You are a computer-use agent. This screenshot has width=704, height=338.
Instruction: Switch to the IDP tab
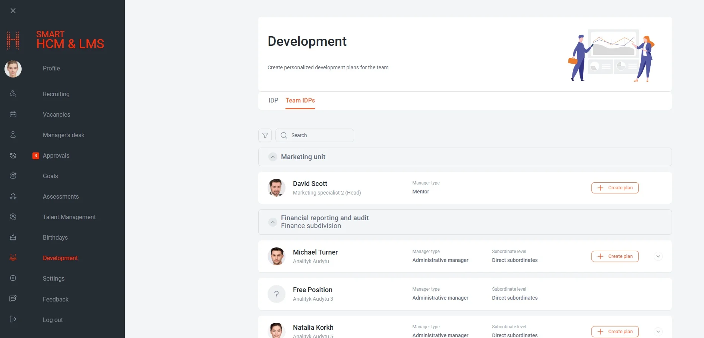(273, 101)
